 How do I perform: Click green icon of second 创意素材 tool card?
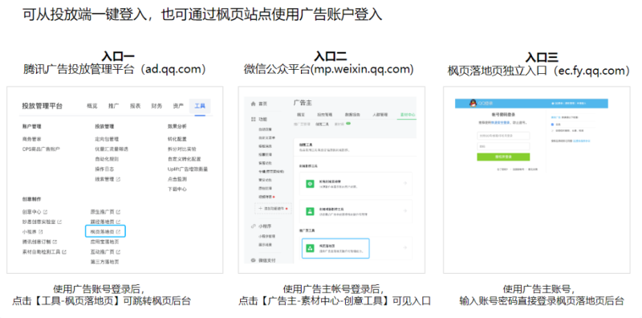pyautogui.click(x=311, y=211)
